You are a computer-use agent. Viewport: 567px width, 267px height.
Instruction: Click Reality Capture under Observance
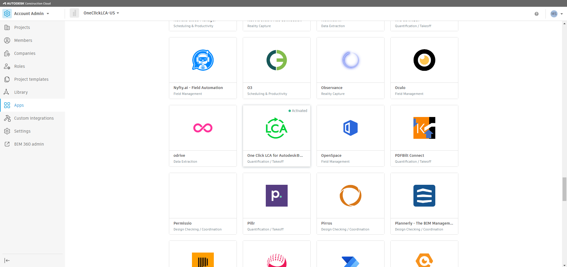point(333,94)
